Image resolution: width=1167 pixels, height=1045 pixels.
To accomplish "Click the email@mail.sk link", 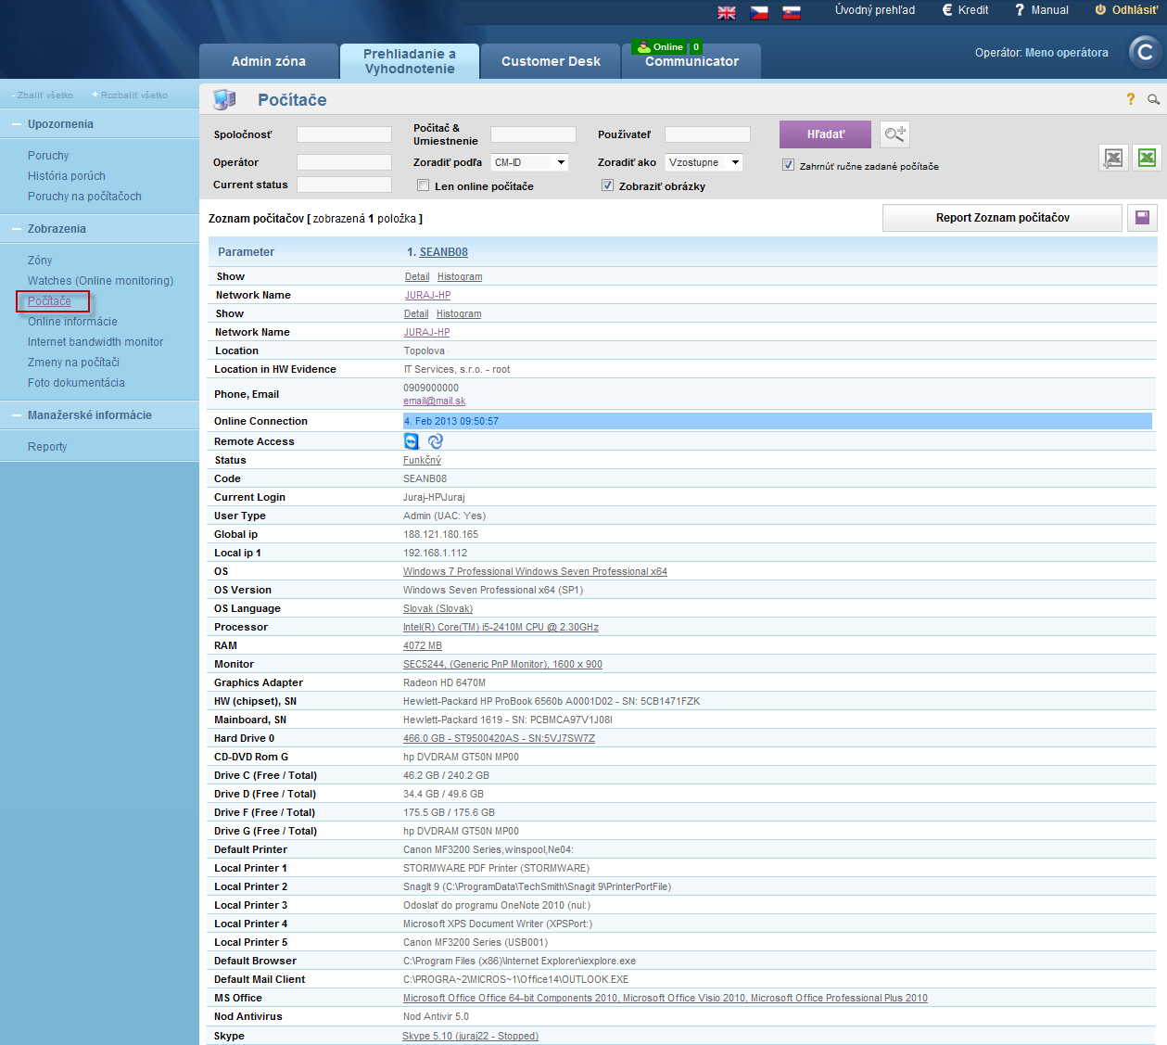I will coord(434,401).
